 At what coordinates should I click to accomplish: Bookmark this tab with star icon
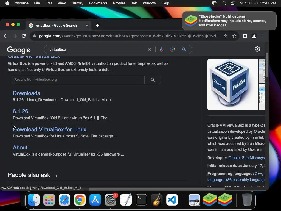234,36
